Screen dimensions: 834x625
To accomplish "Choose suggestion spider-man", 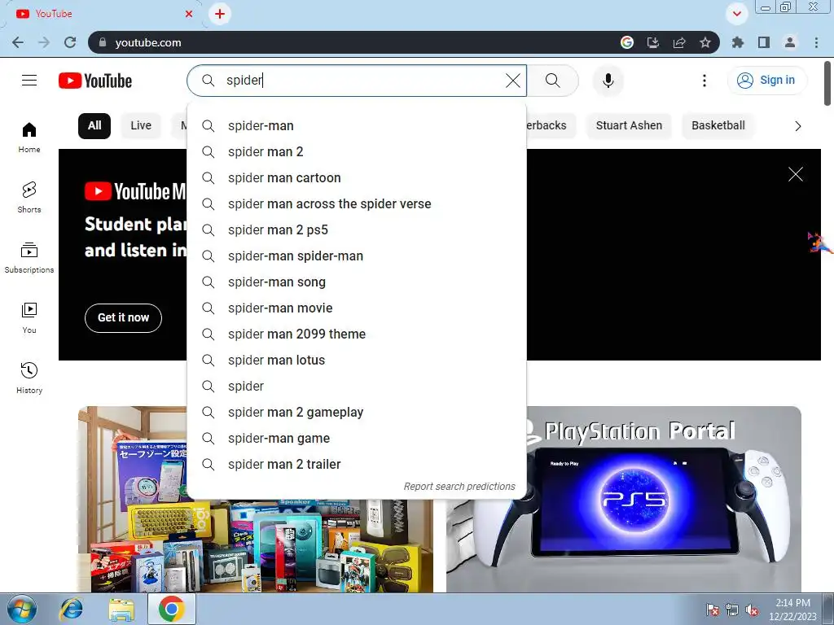I will 357,126.
